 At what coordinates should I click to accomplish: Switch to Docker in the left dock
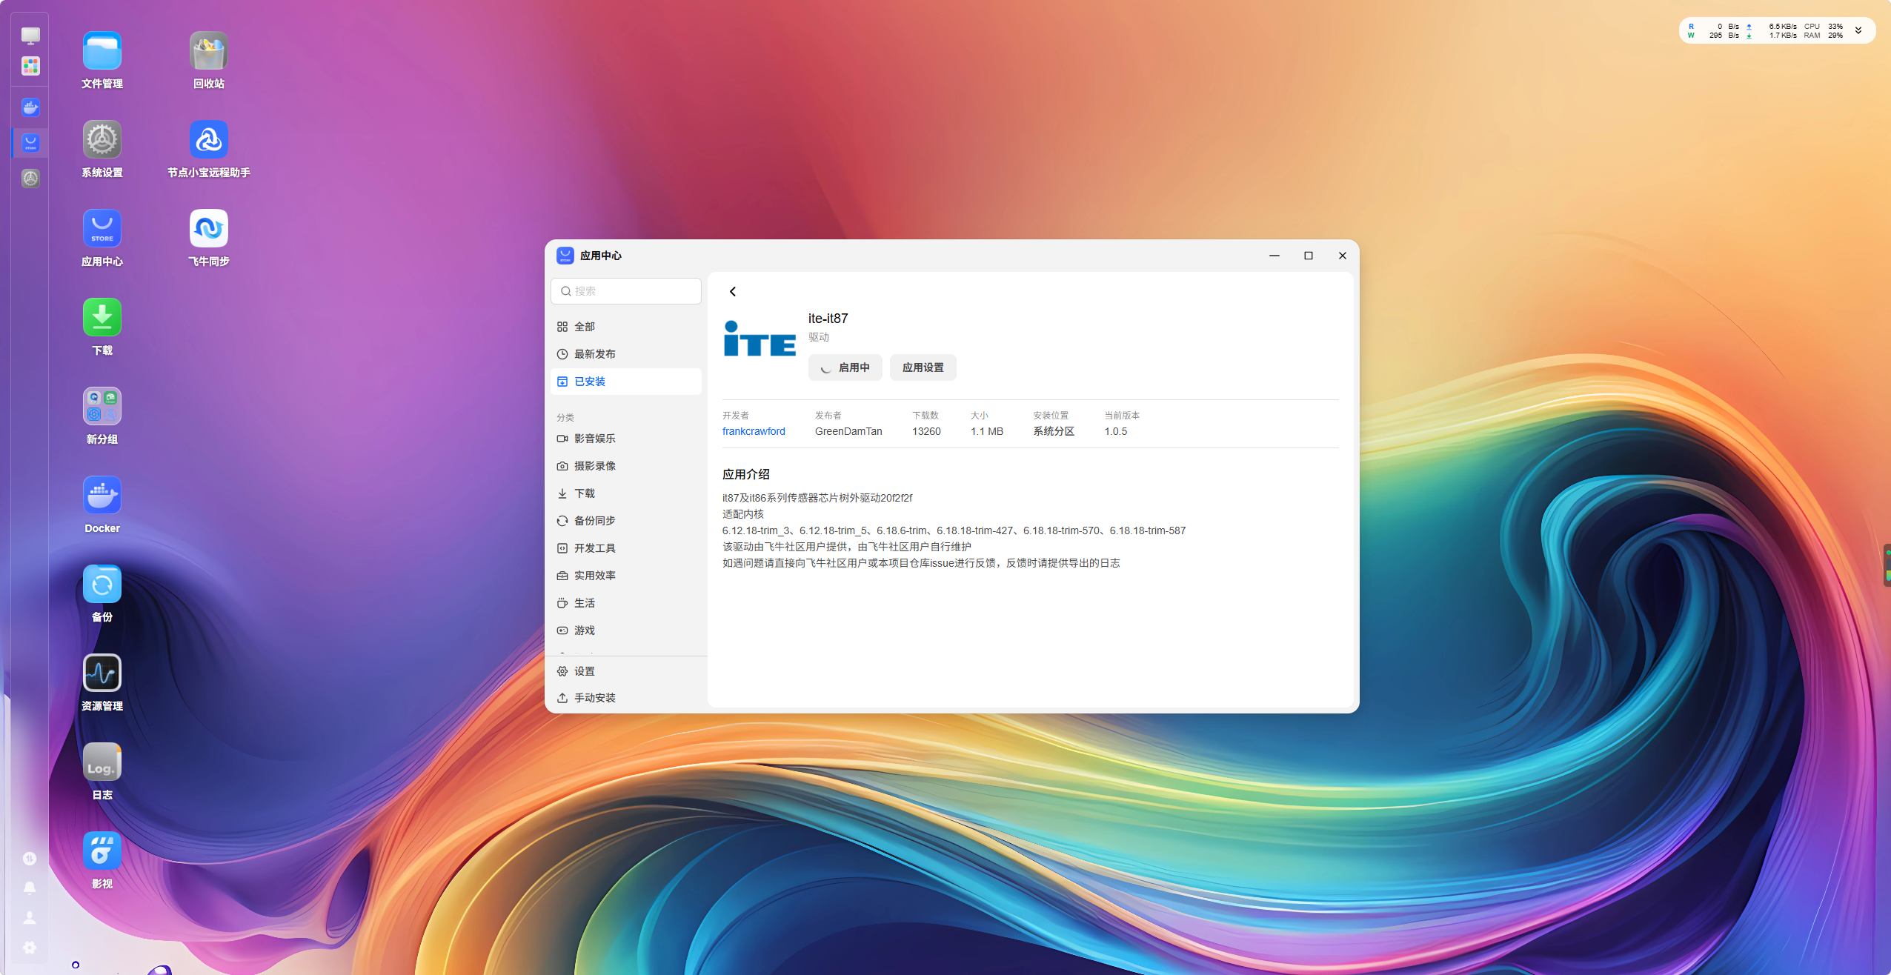[30, 107]
